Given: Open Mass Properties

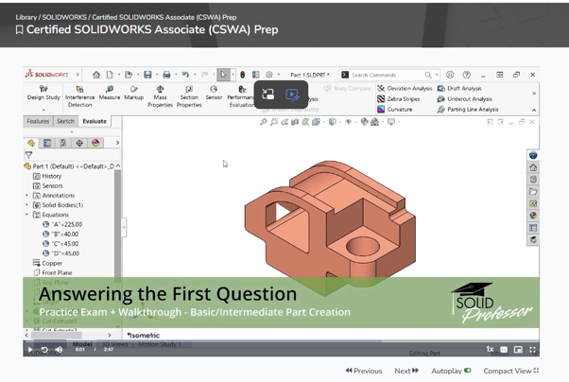Looking at the screenshot, I should point(160,96).
